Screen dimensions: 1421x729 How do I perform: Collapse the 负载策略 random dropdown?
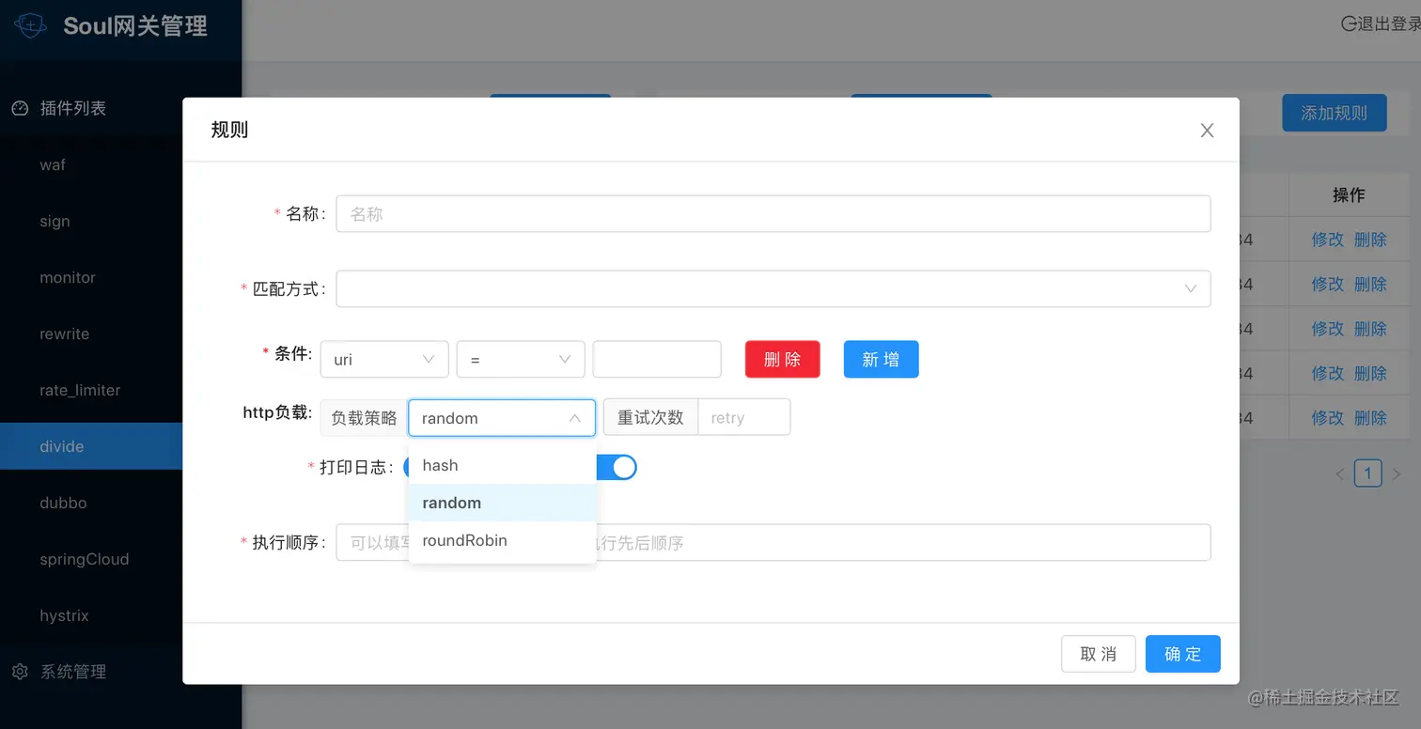tap(502, 418)
